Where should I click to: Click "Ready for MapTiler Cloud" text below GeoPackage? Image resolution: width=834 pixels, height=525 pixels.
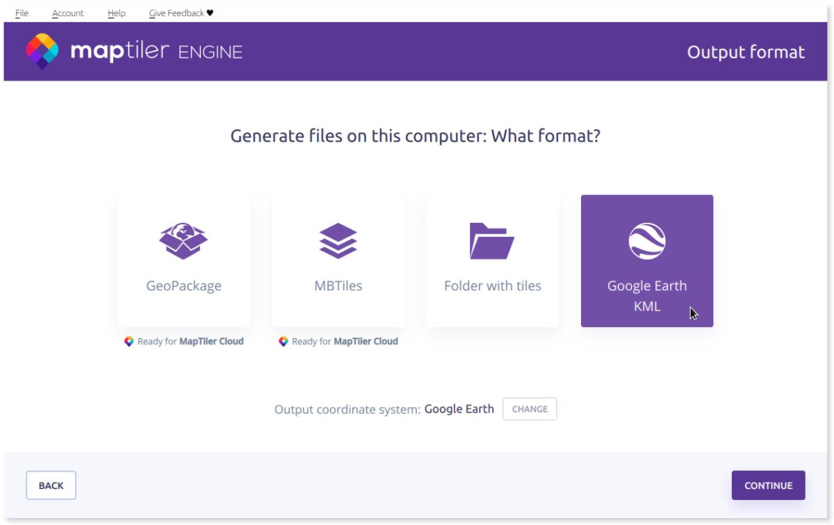coord(190,342)
